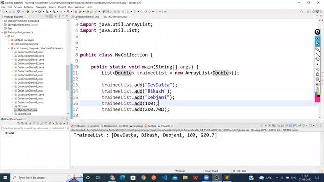Collapse the Training-Assignment-5 project node

2,32
